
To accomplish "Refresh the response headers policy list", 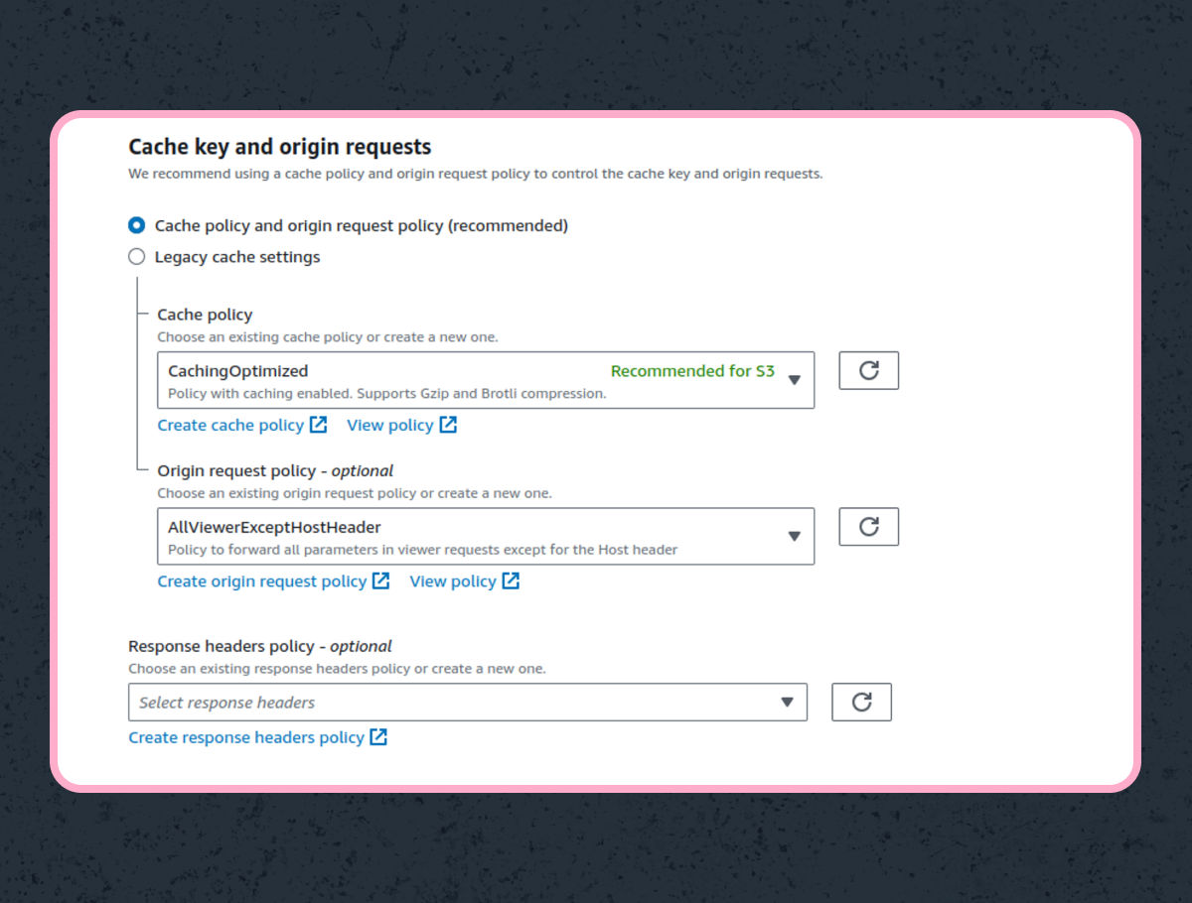I will [861, 702].
